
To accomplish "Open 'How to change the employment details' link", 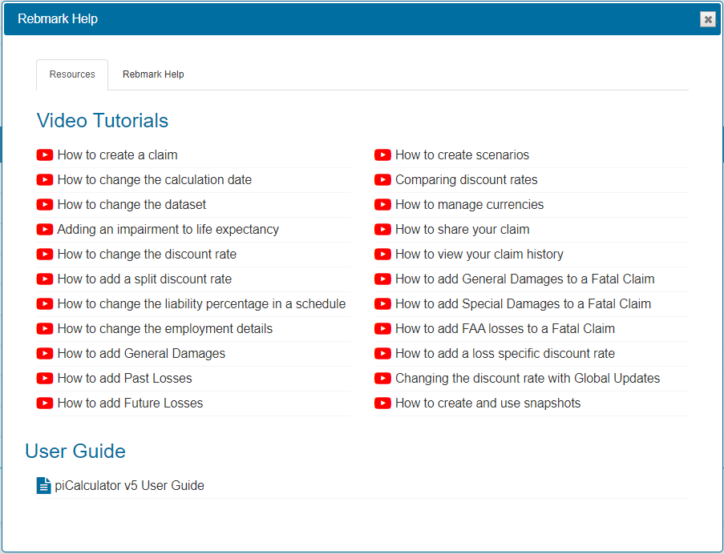I will [x=165, y=329].
